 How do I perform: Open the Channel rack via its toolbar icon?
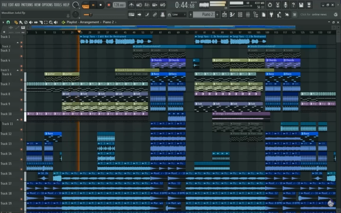240,14
